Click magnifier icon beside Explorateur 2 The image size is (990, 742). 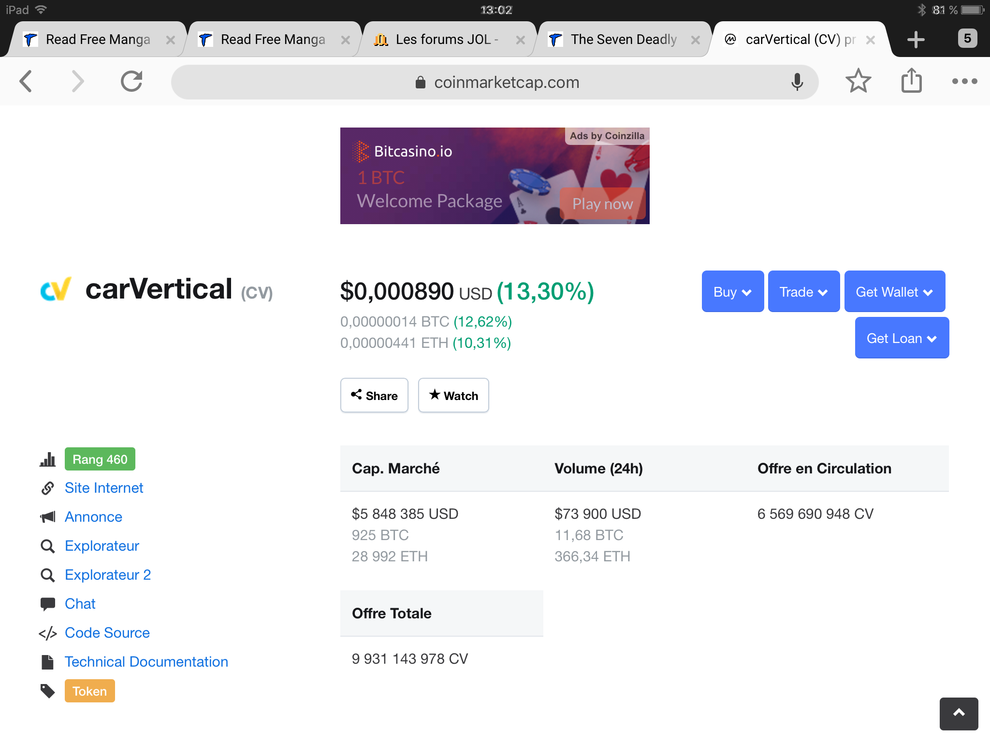pyautogui.click(x=47, y=575)
